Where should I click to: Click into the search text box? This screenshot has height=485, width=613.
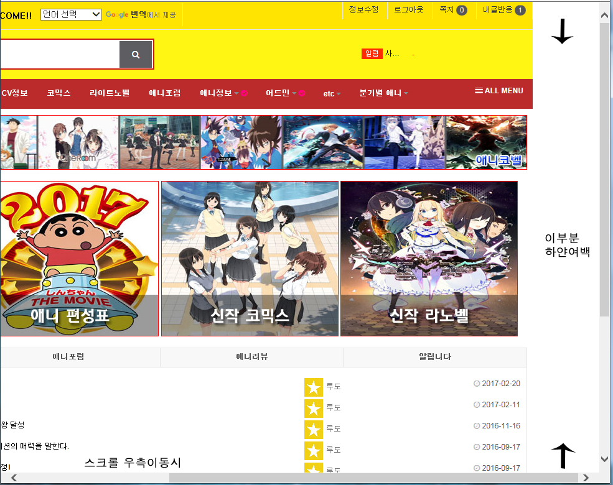pos(60,54)
